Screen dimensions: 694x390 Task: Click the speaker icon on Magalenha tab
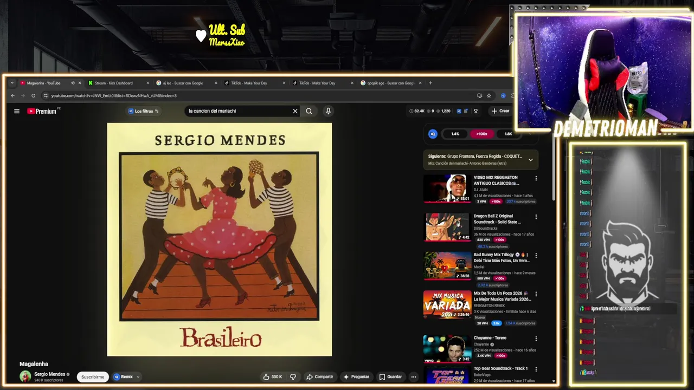pos(73,83)
